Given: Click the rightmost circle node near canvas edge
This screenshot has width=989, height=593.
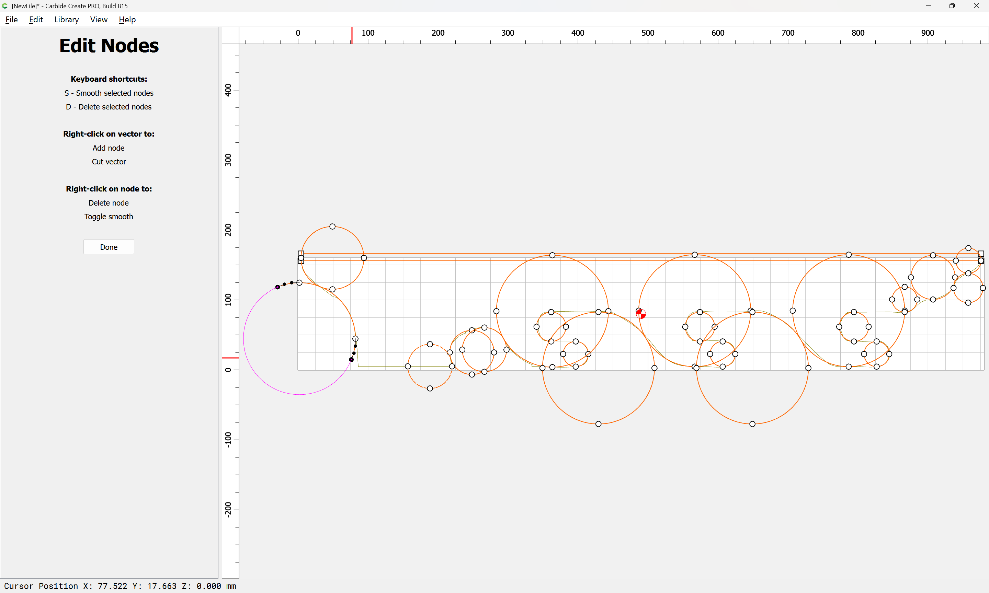Looking at the screenshot, I should click(982, 288).
